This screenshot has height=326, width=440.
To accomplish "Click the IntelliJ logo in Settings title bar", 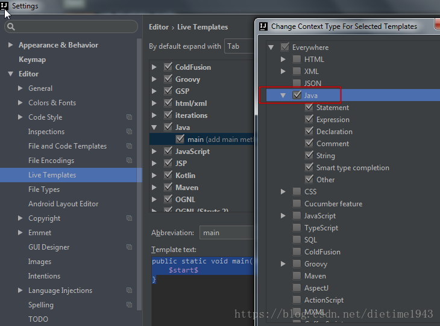I will tap(4, 5).
